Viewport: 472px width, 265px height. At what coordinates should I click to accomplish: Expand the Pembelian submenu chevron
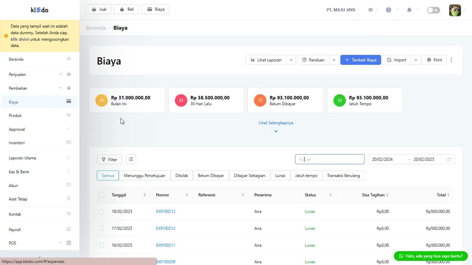coord(60,88)
